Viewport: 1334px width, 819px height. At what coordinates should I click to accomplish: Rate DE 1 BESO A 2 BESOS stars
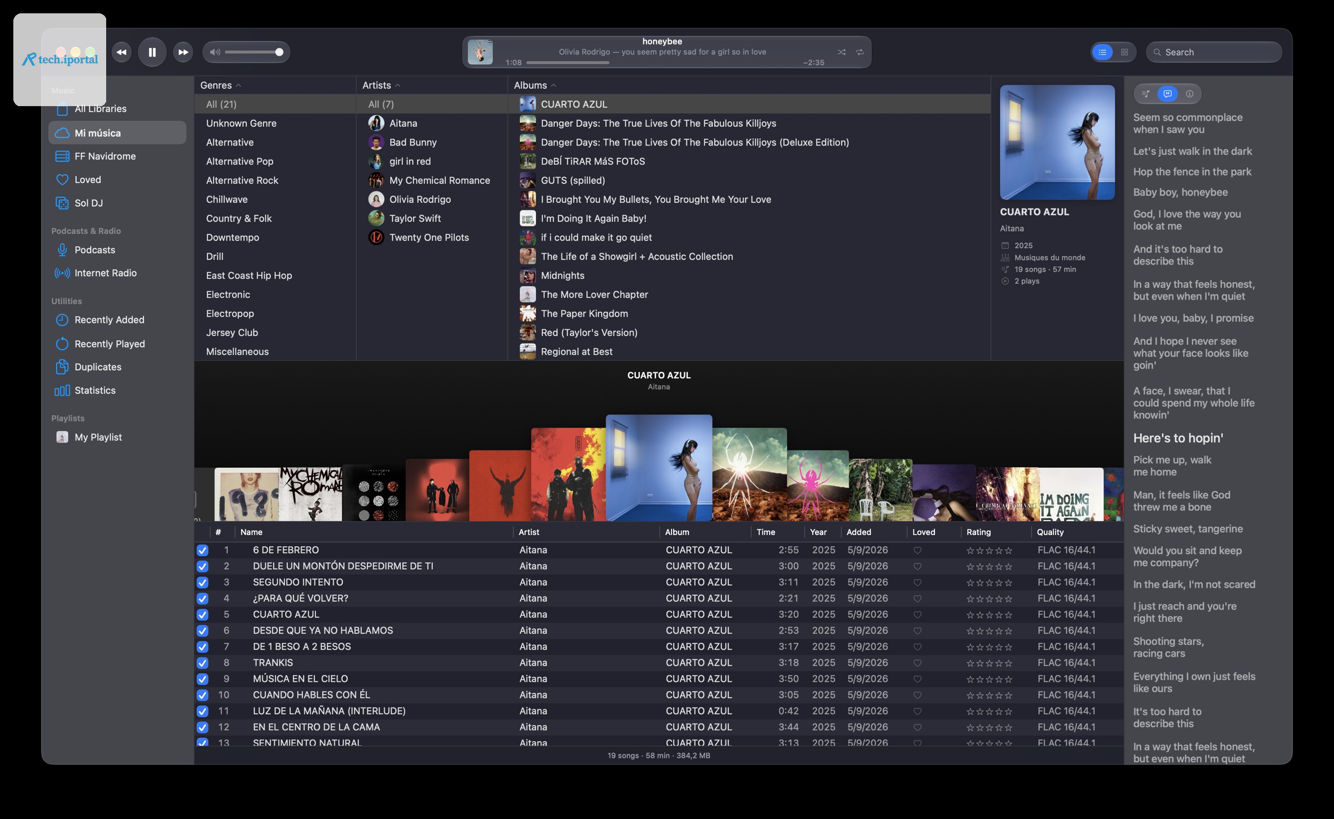[989, 647]
